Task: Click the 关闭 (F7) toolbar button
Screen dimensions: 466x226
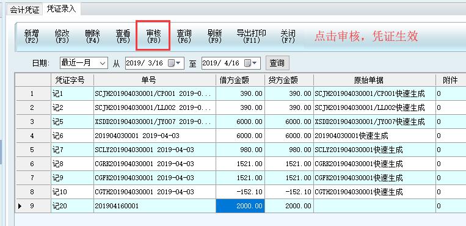Action: 288,36
